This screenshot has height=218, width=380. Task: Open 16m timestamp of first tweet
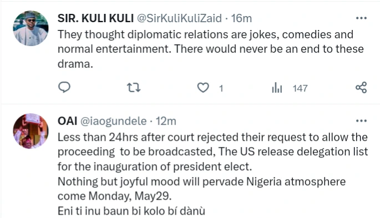(x=241, y=18)
